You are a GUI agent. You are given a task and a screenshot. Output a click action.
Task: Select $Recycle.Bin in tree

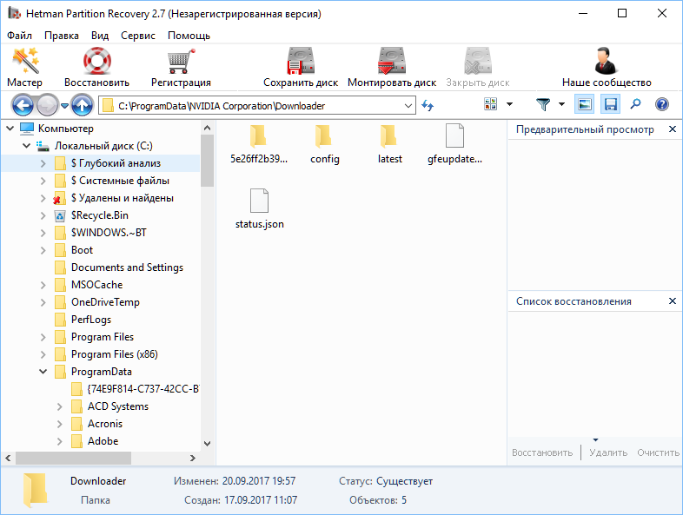point(99,215)
